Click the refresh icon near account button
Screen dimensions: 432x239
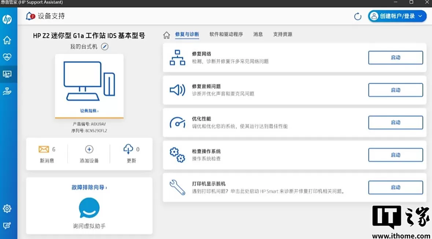[358, 16]
